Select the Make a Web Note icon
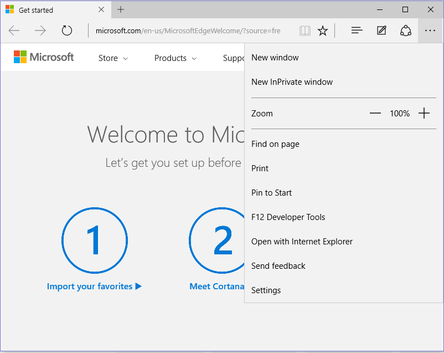The height and width of the screenshot is (353, 444). tap(381, 30)
